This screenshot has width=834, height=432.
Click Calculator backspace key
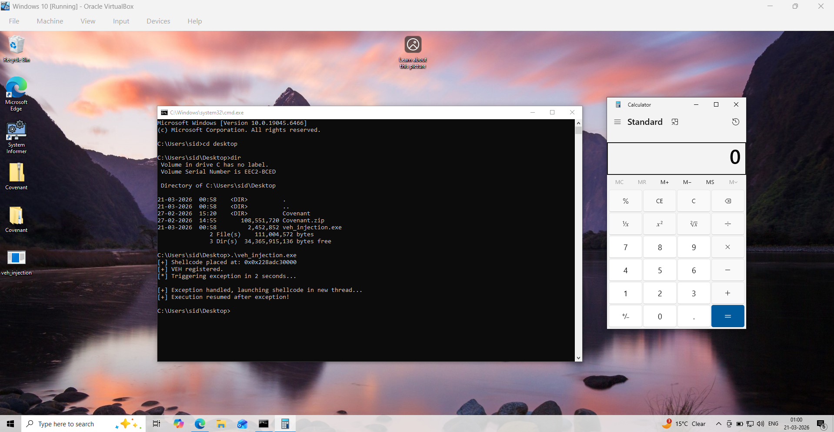pos(728,201)
